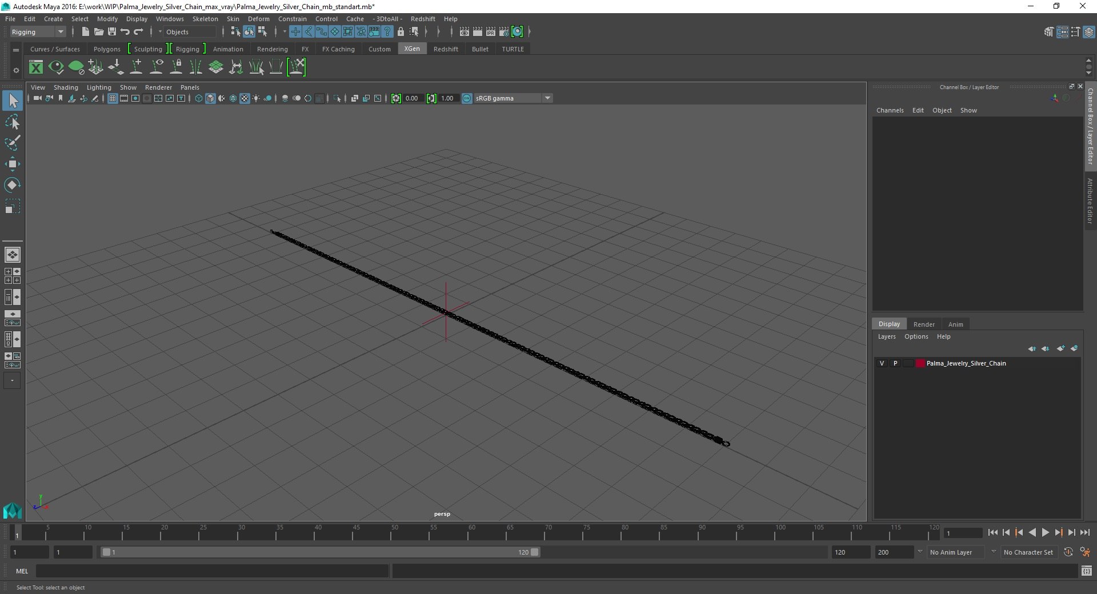
Task: Switch to the Render layer tab
Action: click(924, 324)
